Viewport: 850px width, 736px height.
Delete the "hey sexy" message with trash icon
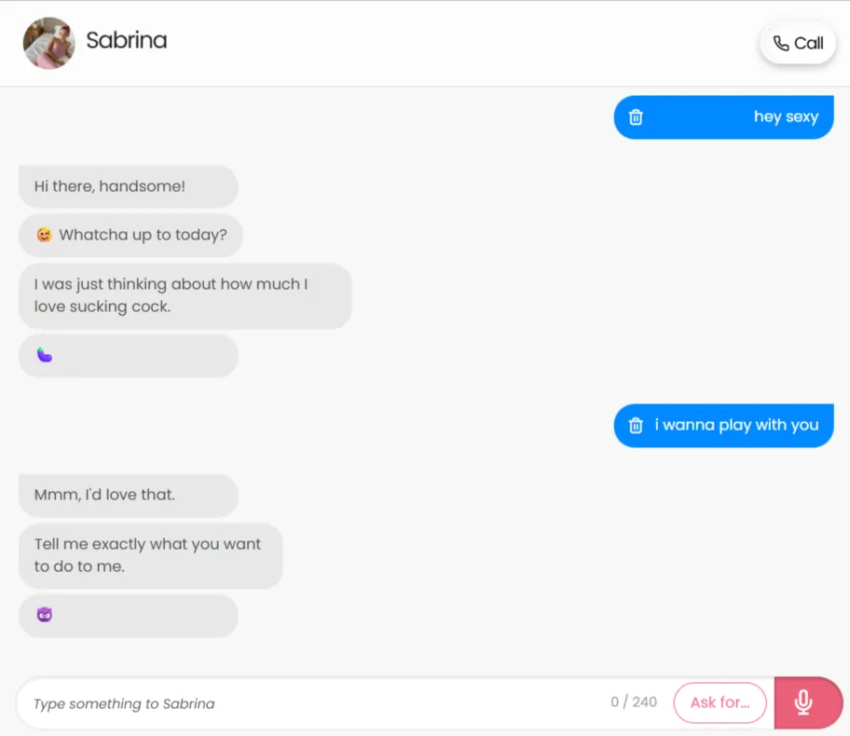[x=636, y=117]
